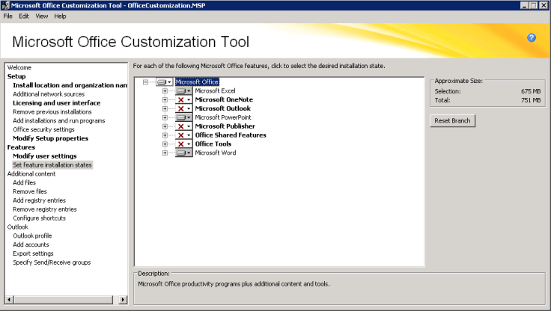Click the Microsoft Word drive state icon
The image size is (551, 311).
(181, 153)
